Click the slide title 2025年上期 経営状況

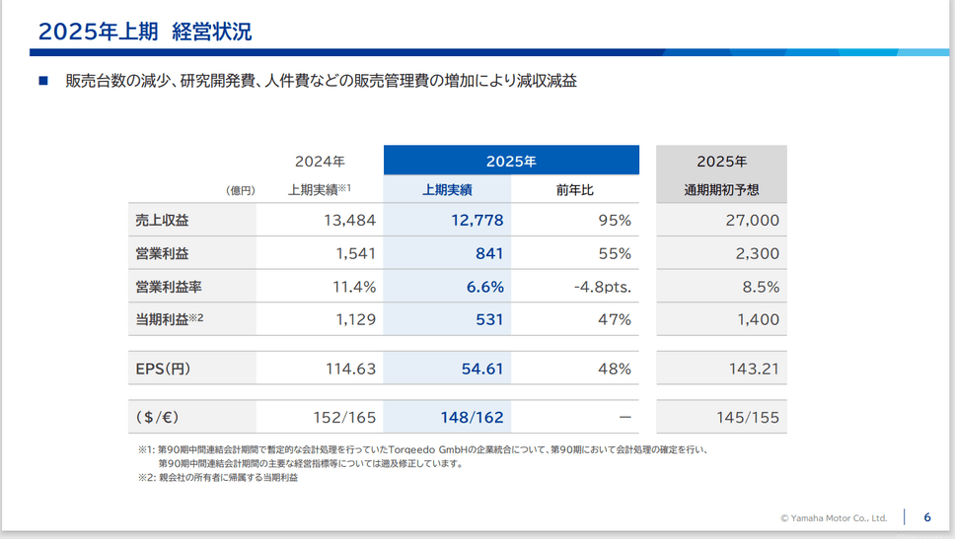pyautogui.click(x=145, y=32)
